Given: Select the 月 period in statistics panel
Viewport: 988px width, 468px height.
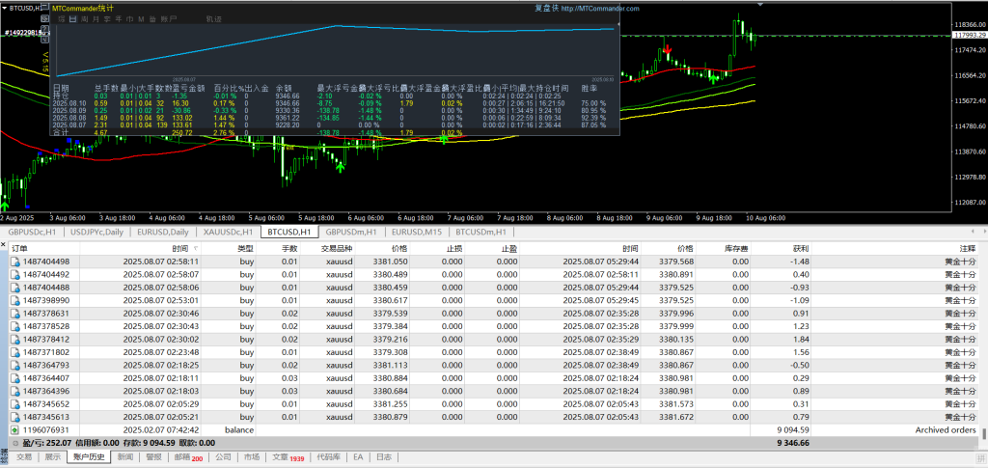Looking at the screenshot, I should [x=96, y=18].
